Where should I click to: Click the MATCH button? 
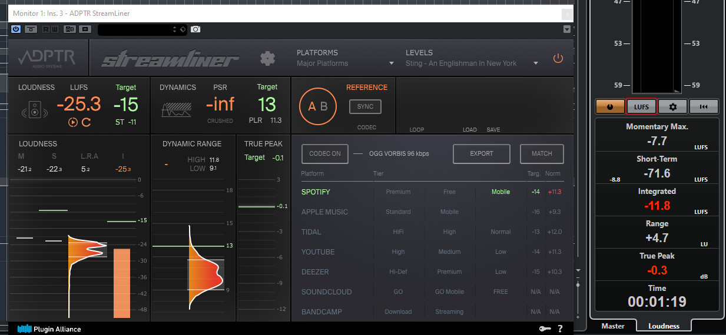point(542,153)
